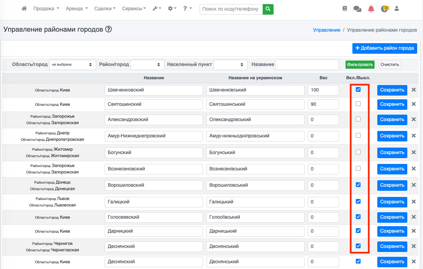
Task: Click Добавить район города button
Action: click(384, 48)
